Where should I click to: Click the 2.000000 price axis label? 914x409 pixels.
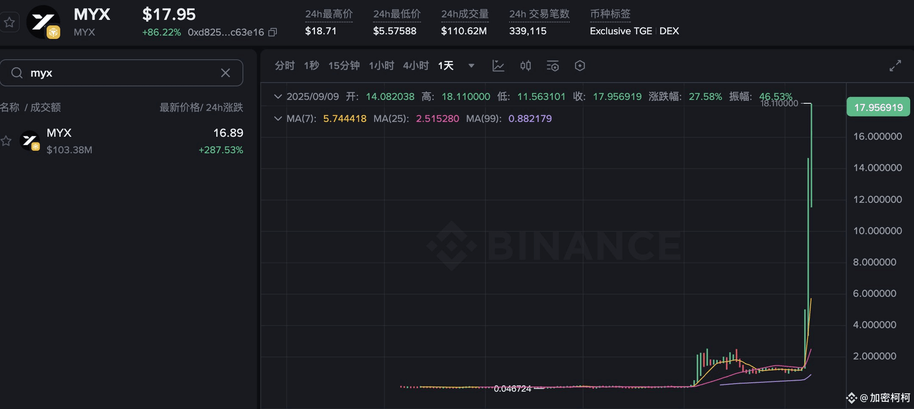(875, 356)
